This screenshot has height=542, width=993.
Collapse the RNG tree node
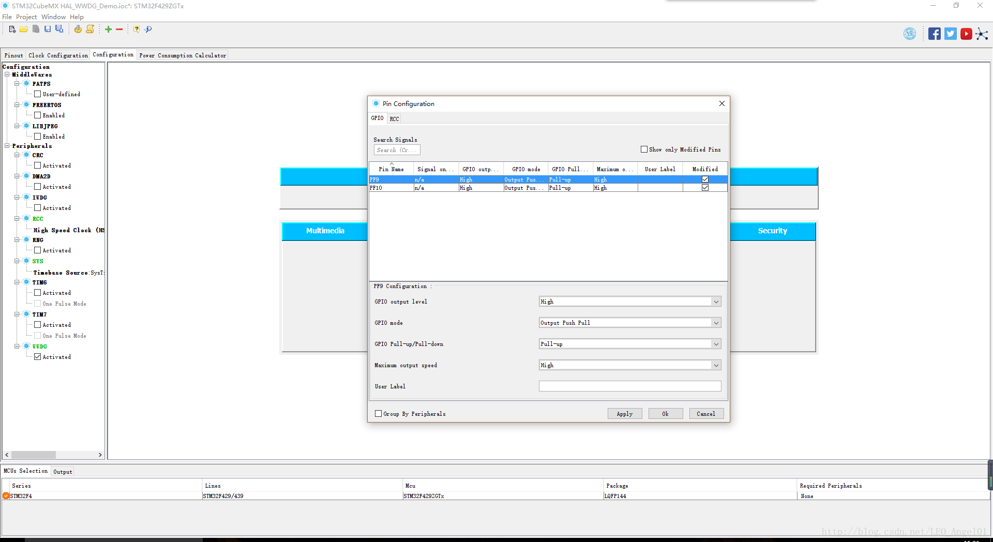(17, 240)
